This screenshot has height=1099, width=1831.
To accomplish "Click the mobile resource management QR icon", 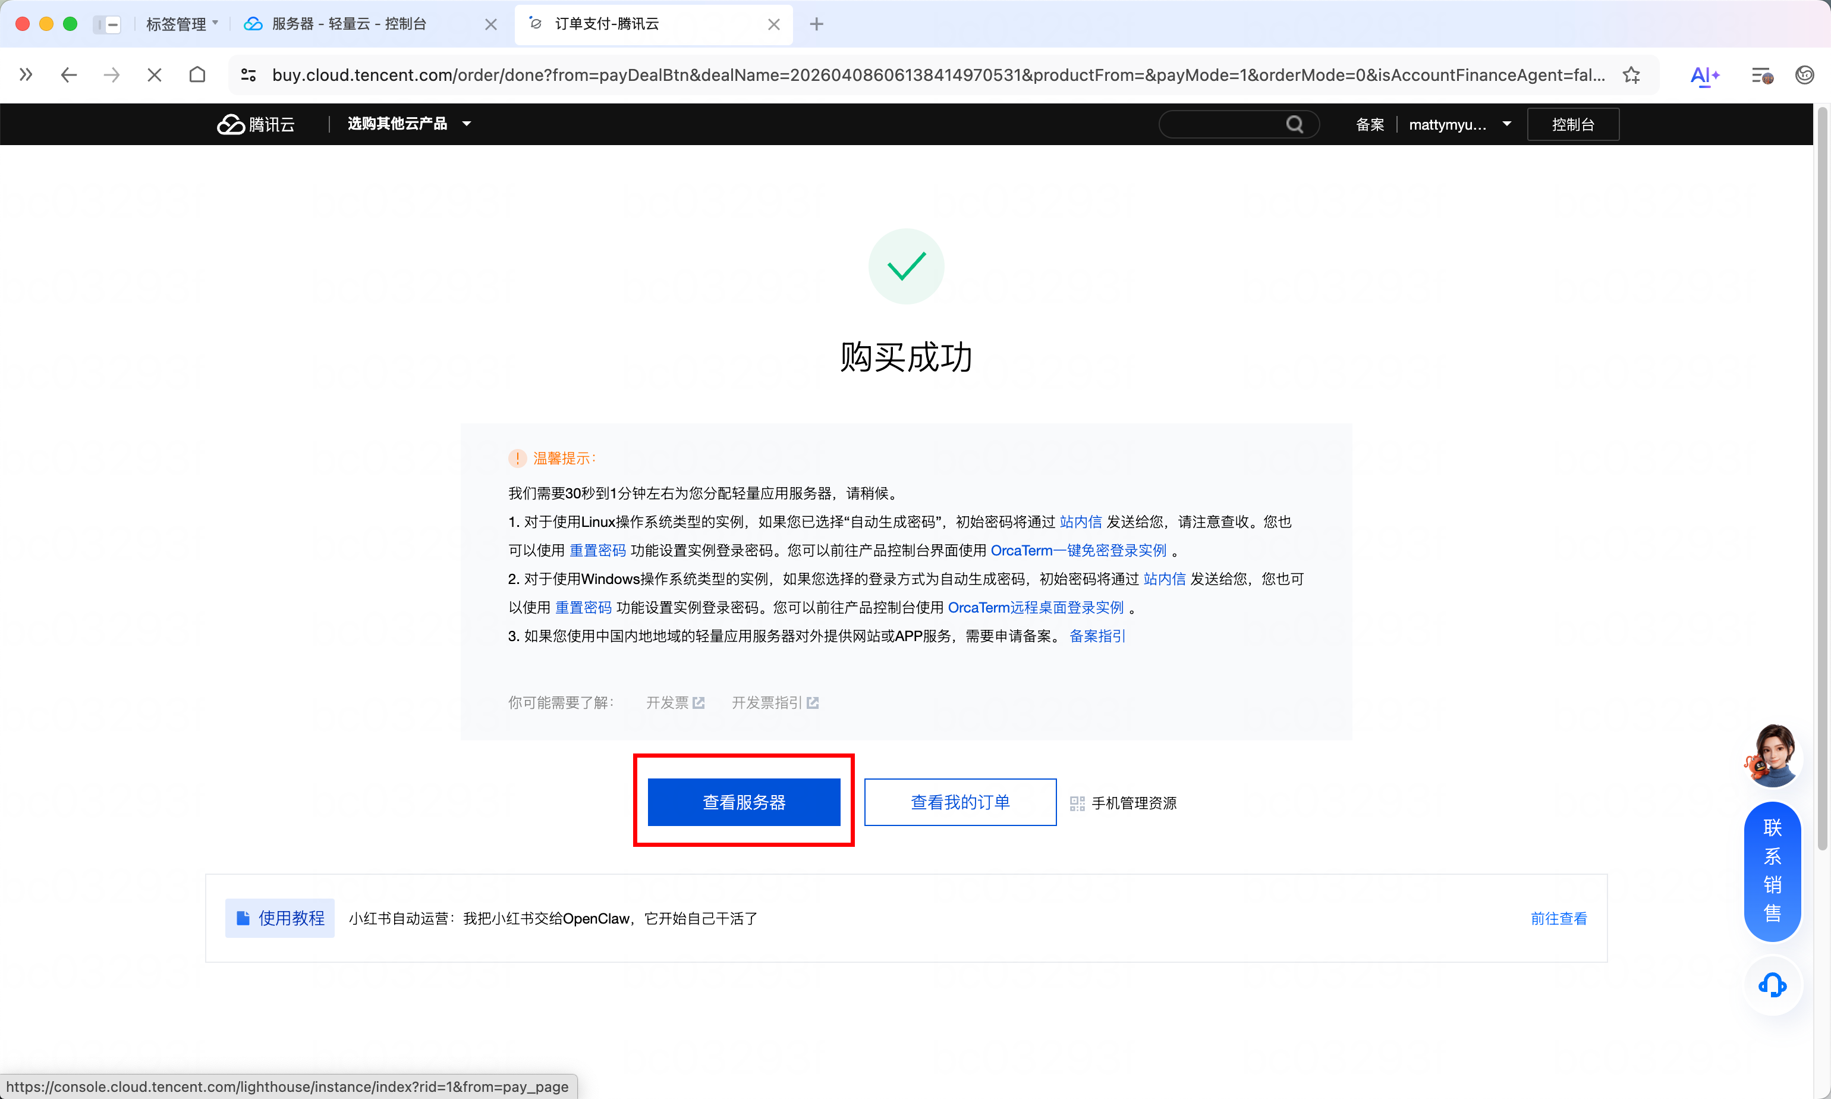I will point(1077,803).
